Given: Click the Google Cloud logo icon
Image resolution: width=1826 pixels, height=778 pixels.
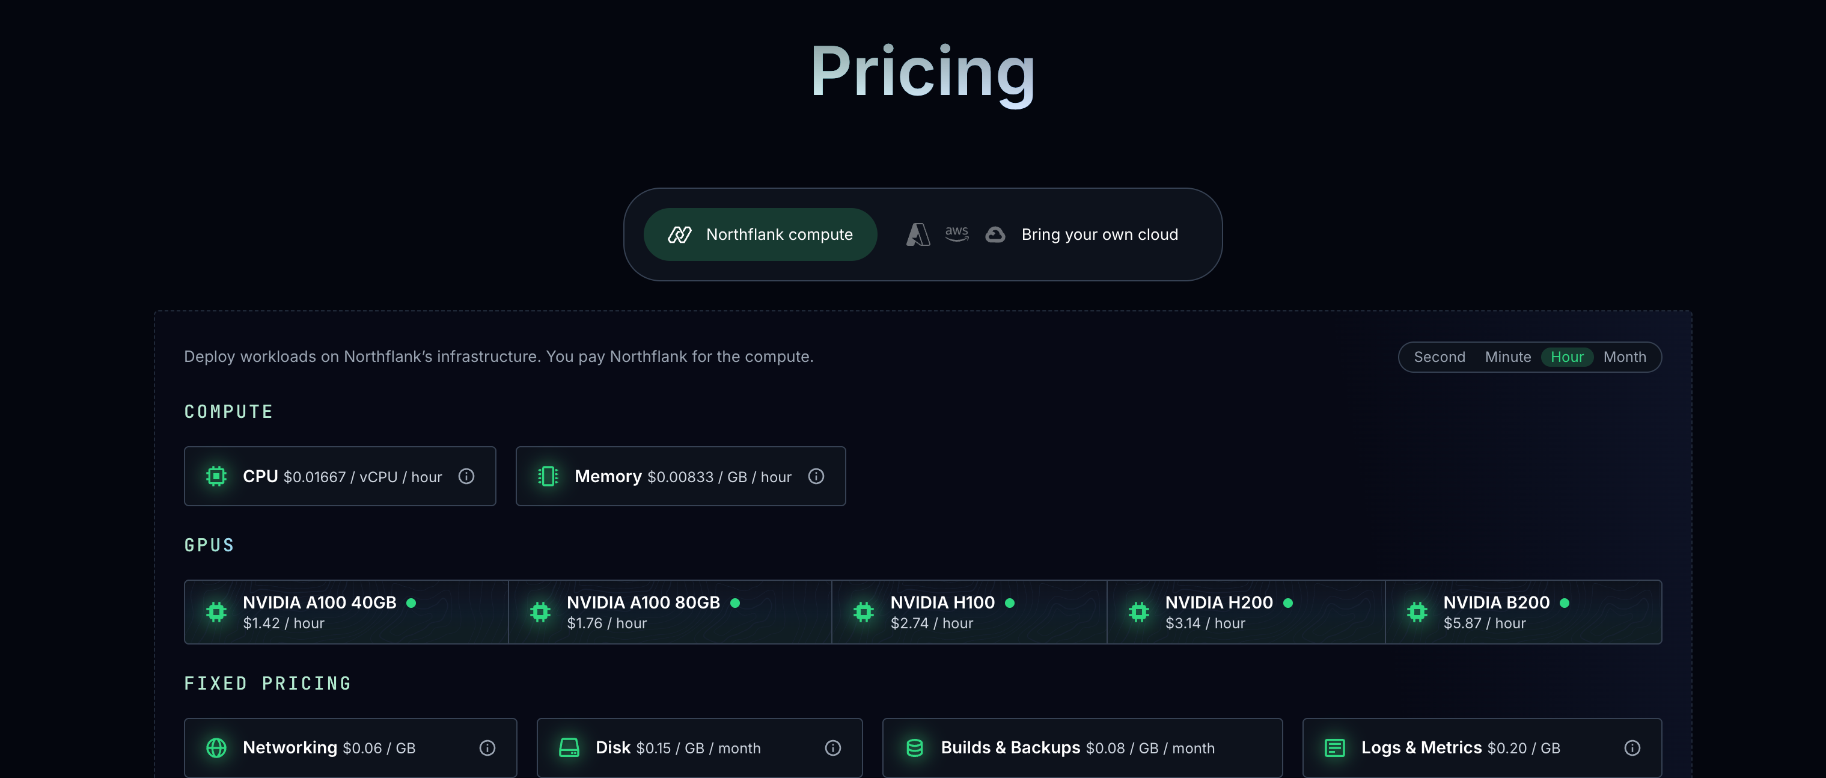Looking at the screenshot, I should click(x=995, y=234).
